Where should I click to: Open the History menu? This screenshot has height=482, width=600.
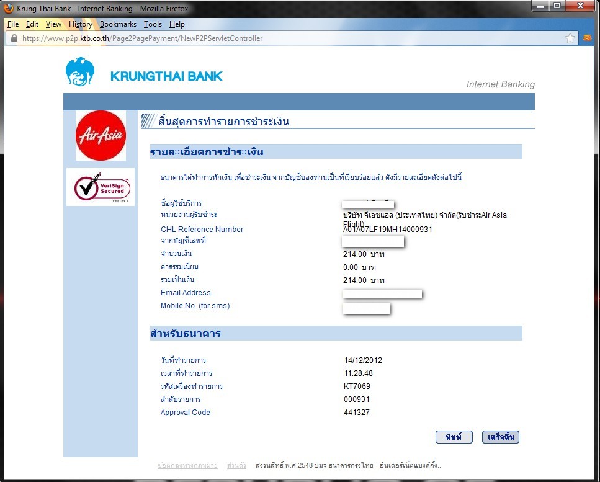click(81, 24)
